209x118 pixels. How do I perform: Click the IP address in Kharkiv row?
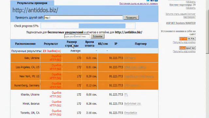point(116,95)
